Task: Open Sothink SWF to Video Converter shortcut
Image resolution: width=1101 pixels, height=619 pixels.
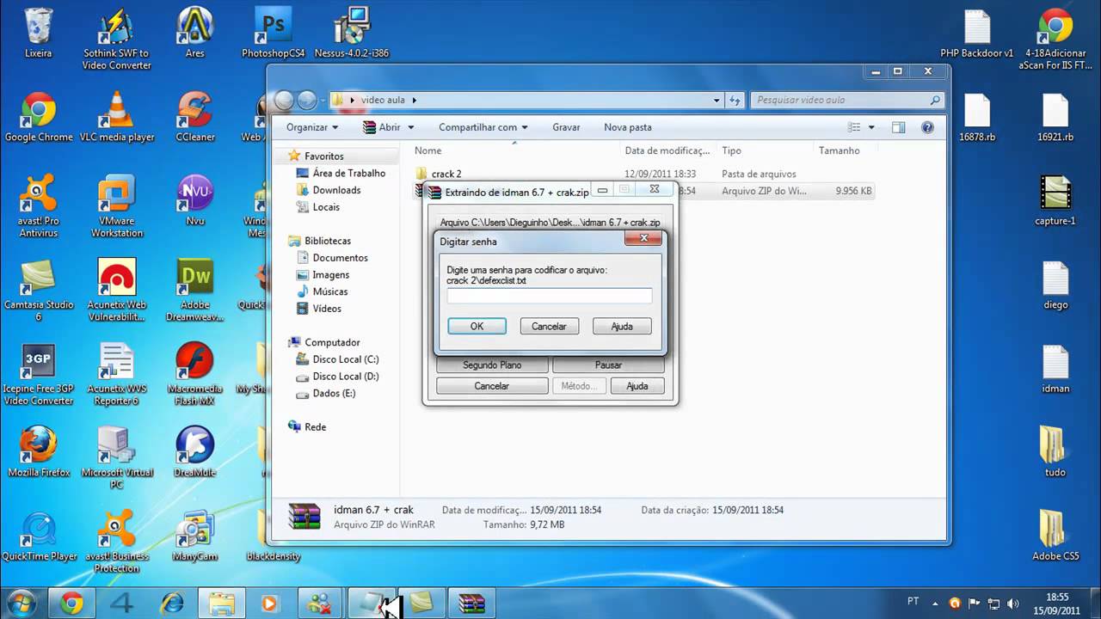Action: 117,39
